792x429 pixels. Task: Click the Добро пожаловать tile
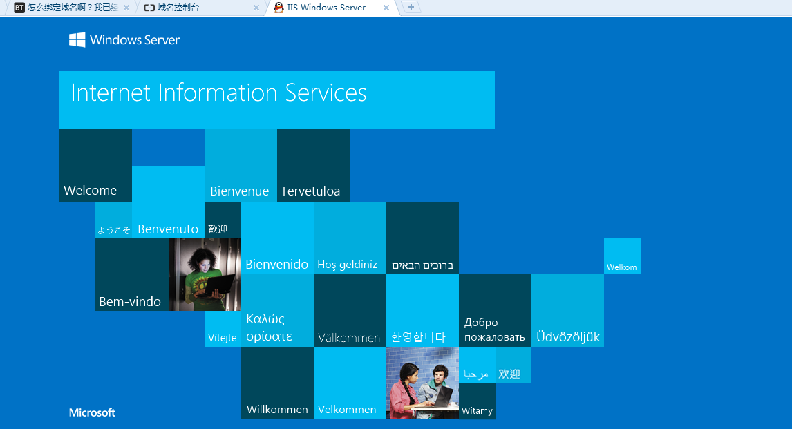click(x=495, y=311)
